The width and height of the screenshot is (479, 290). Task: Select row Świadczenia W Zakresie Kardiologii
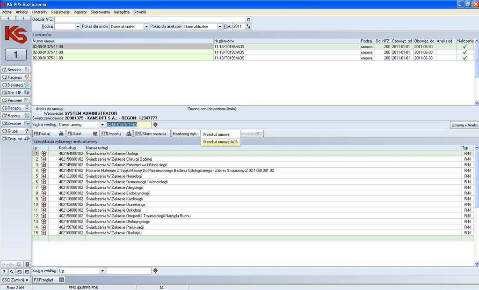click(x=253, y=199)
